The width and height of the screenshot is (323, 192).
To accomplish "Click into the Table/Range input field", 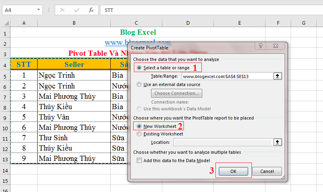I will (x=227, y=76).
